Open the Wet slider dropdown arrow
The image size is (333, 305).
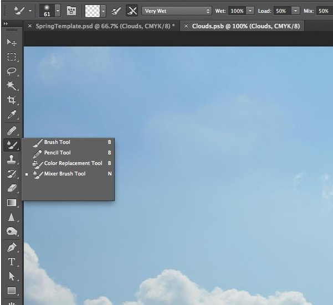(x=250, y=11)
